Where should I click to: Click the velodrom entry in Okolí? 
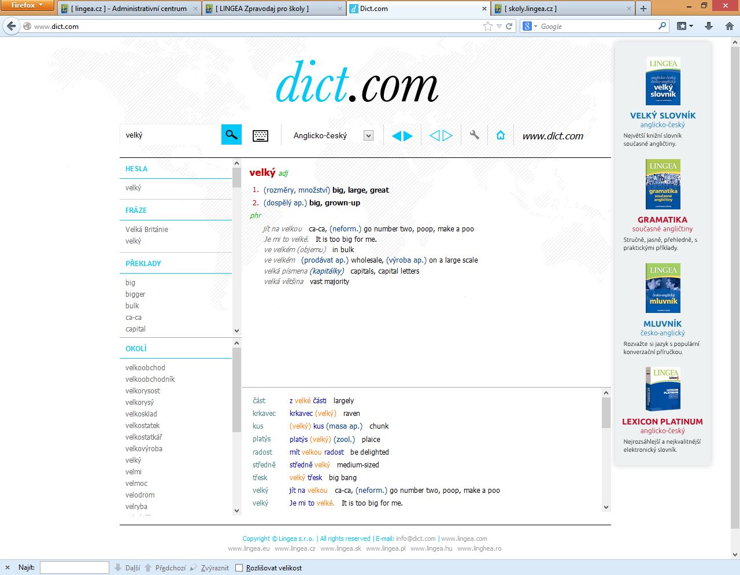(140, 495)
